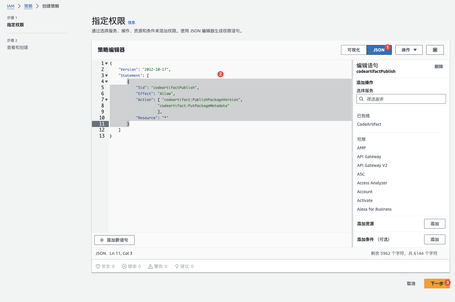
Task: Click the "codeartifactPublish" Sid value in editor
Action: tap(174, 88)
